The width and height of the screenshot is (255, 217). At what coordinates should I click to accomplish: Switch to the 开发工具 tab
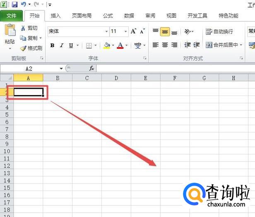(197, 16)
